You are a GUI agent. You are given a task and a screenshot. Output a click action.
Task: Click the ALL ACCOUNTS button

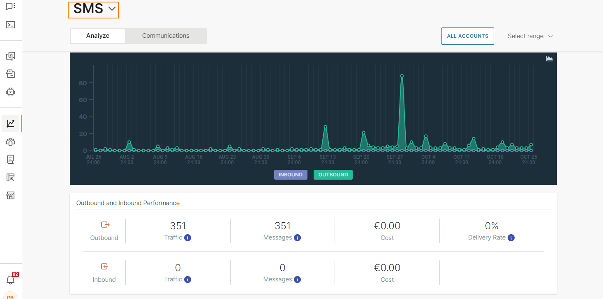click(x=467, y=36)
